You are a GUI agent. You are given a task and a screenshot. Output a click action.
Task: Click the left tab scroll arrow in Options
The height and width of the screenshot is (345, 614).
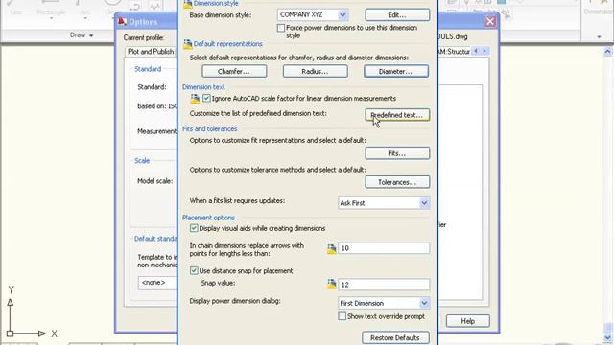[476, 51]
